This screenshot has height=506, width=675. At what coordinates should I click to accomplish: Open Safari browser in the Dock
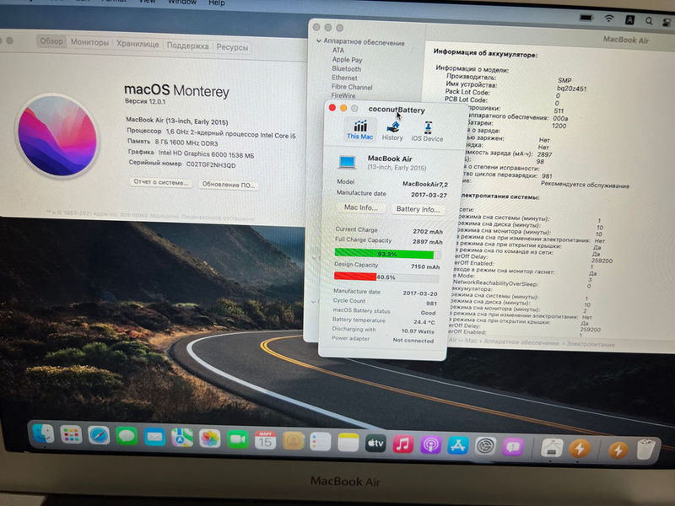point(99,435)
